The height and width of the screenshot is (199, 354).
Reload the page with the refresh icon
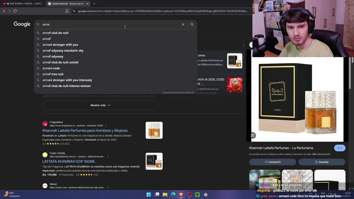tap(15, 11)
